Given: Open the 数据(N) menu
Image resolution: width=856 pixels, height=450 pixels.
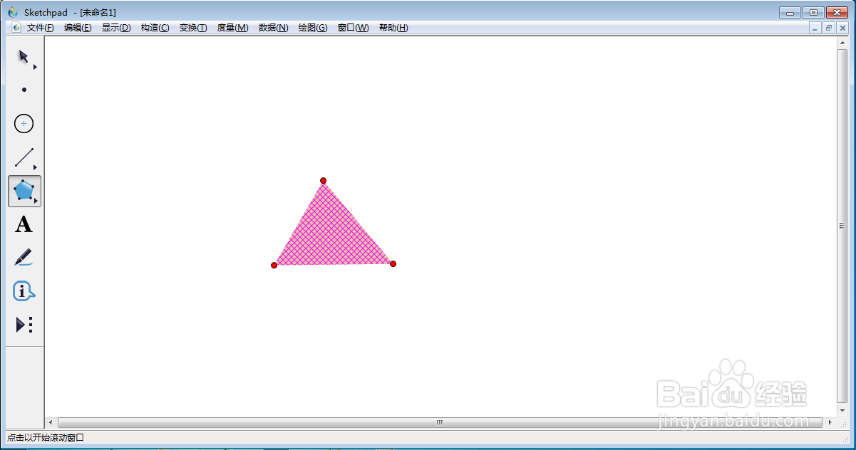Looking at the screenshot, I should click(x=273, y=28).
